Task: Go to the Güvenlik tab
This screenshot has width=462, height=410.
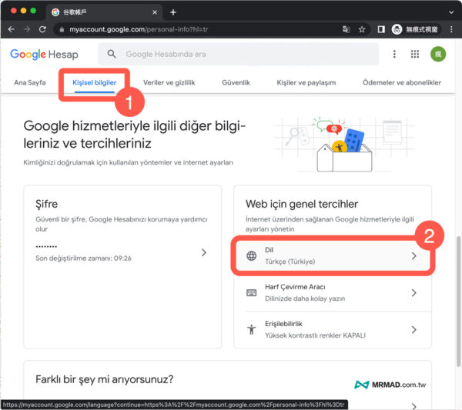Action: [x=236, y=83]
